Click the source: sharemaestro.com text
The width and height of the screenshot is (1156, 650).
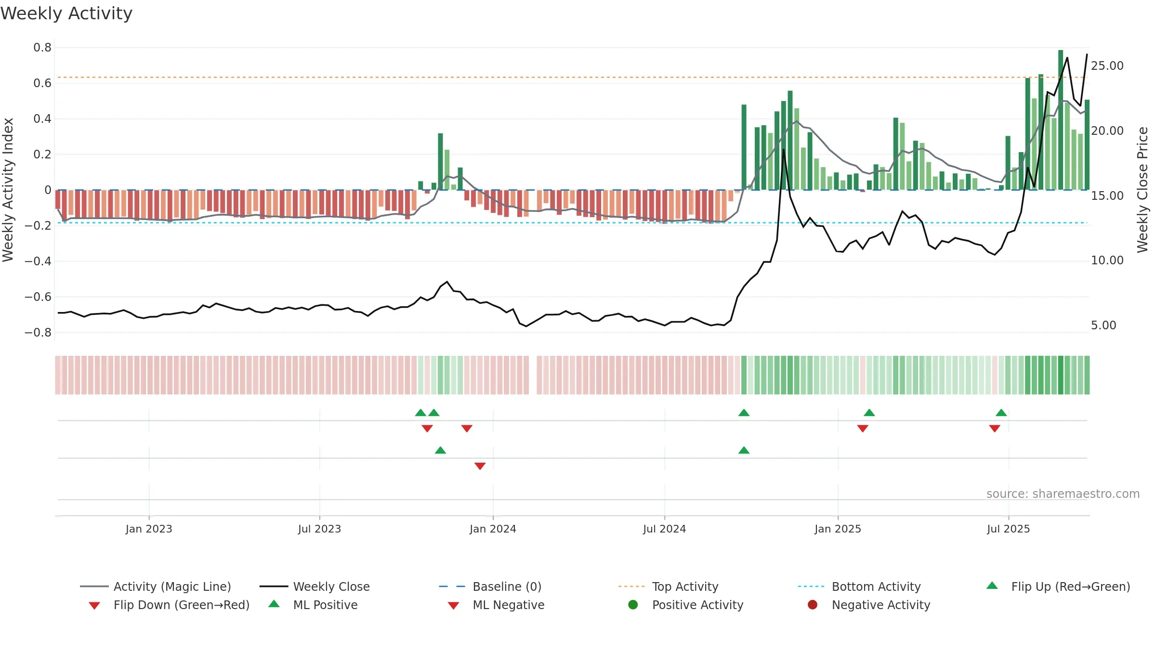coord(1063,494)
